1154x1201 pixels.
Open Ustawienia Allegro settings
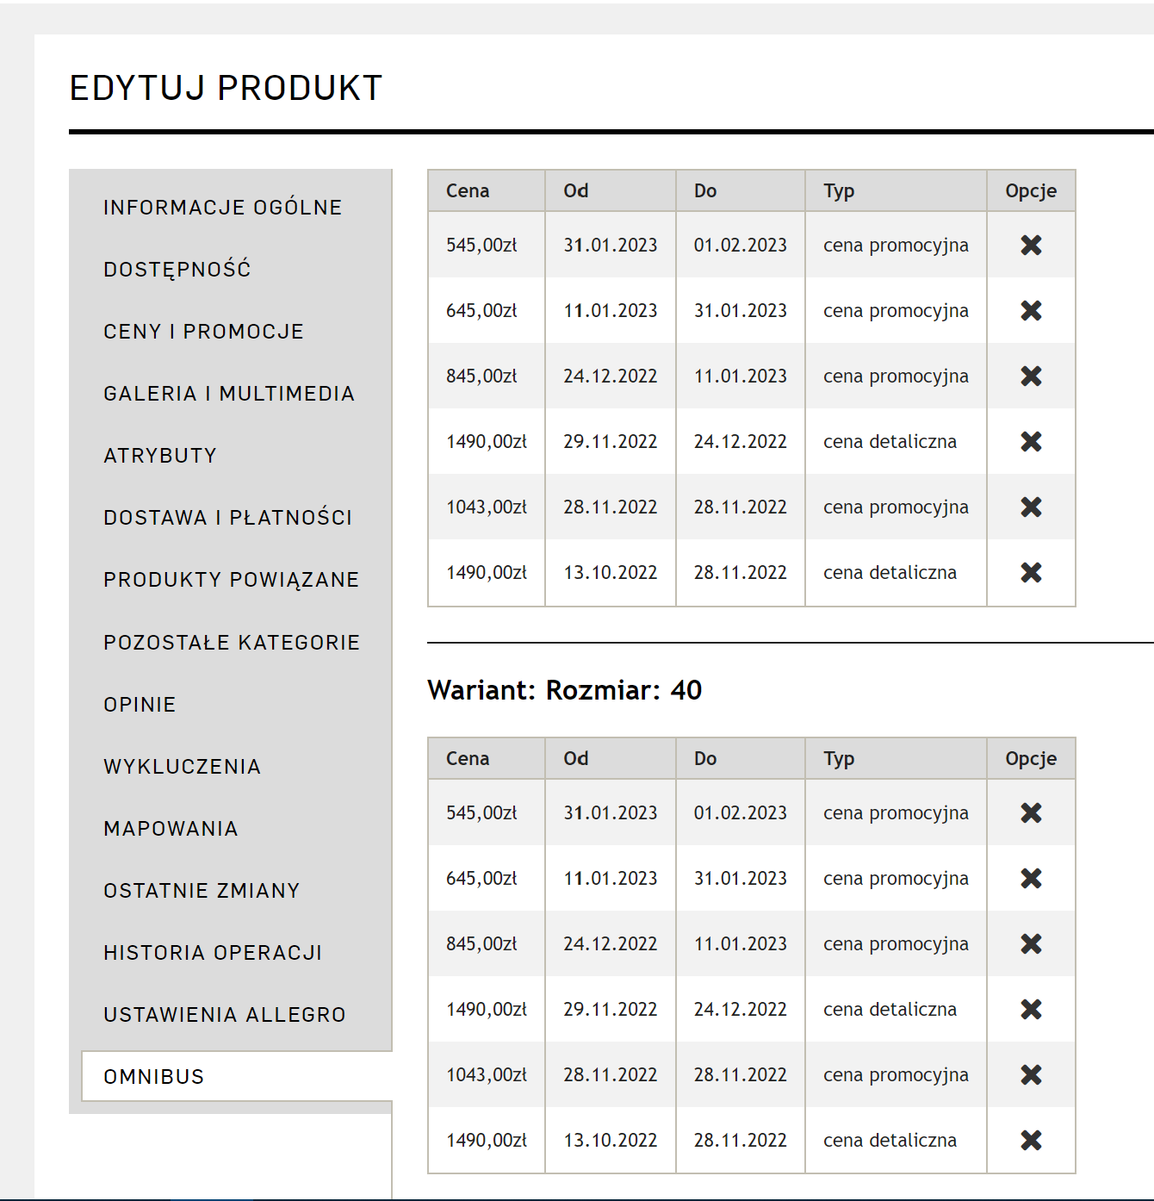[x=225, y=1015]
